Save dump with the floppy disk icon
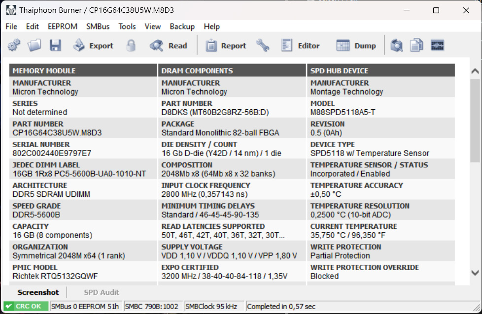Screen dimensions: 482x314 pyautogui.click(x=55, y=45)
